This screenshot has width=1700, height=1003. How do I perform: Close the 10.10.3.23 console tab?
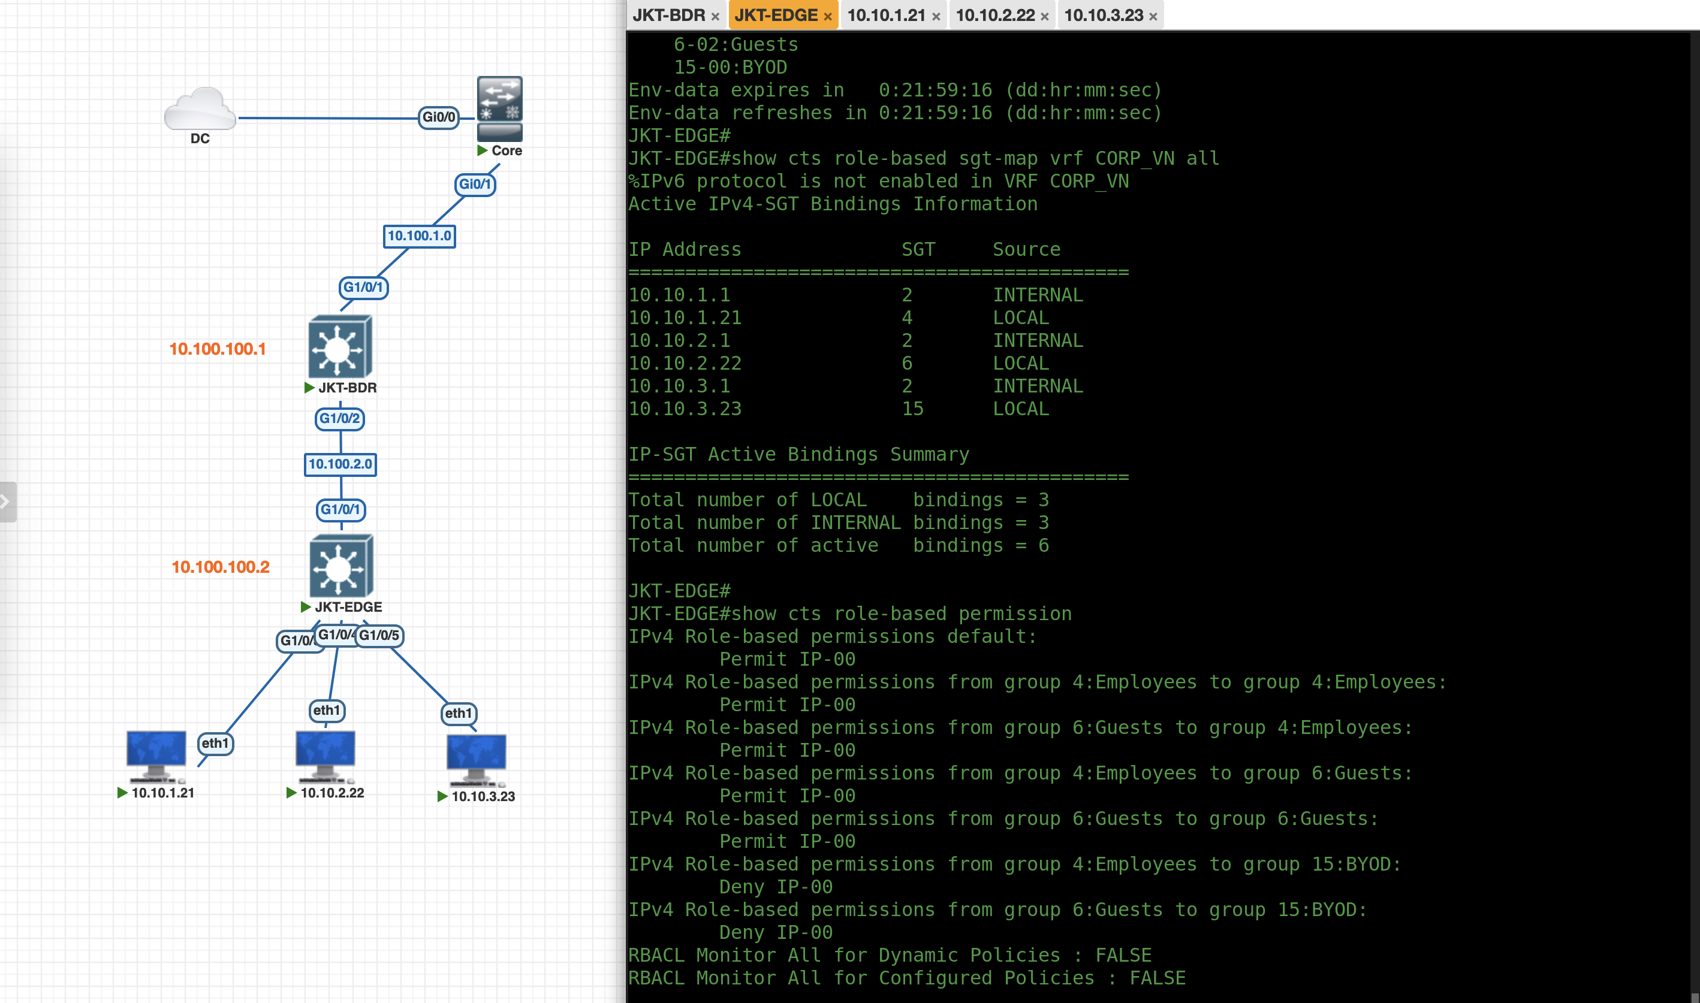tap(1153, 17)
